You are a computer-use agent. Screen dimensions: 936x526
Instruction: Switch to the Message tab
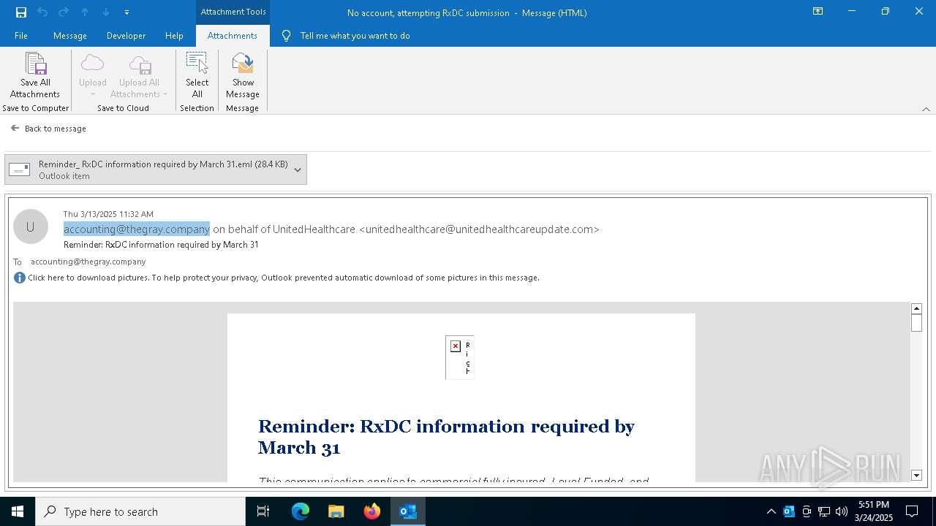[x=70, y=35]
